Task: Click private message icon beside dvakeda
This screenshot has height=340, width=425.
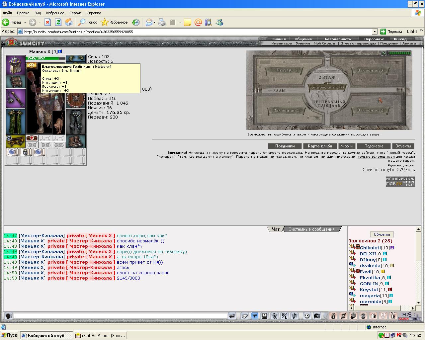Action: (x=352, y=265)
